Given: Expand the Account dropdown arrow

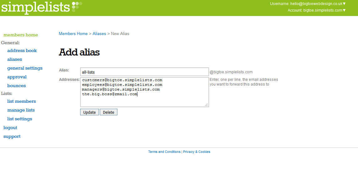Looking at the screenshot, I should tap(344, 10).
